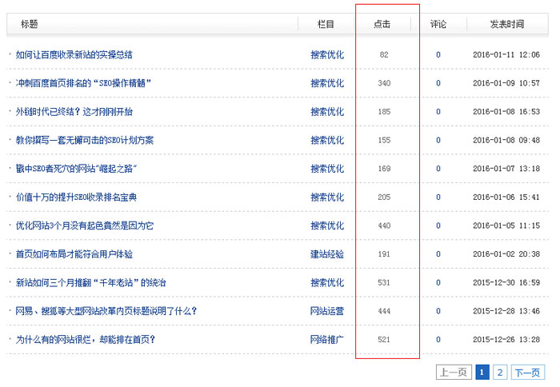Open article 戳中SEO者死穴的网站"崛起之路"
The image size is (560, 387).
point(77,169)
